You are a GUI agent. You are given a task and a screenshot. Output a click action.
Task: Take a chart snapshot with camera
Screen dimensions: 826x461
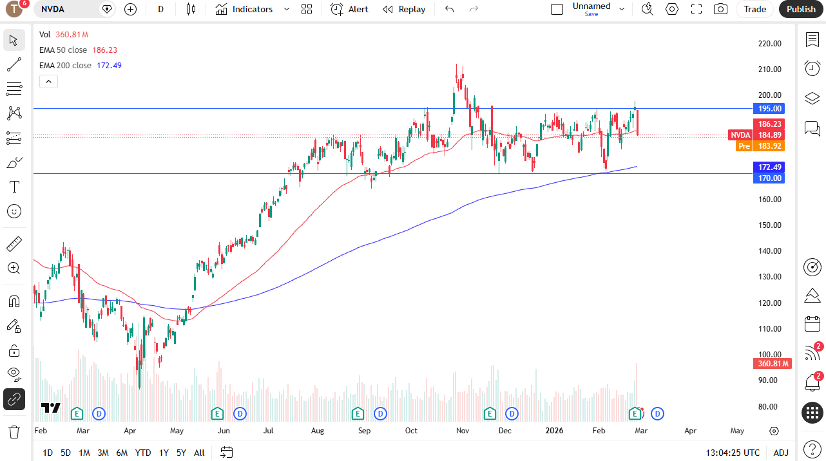[721, 9]
